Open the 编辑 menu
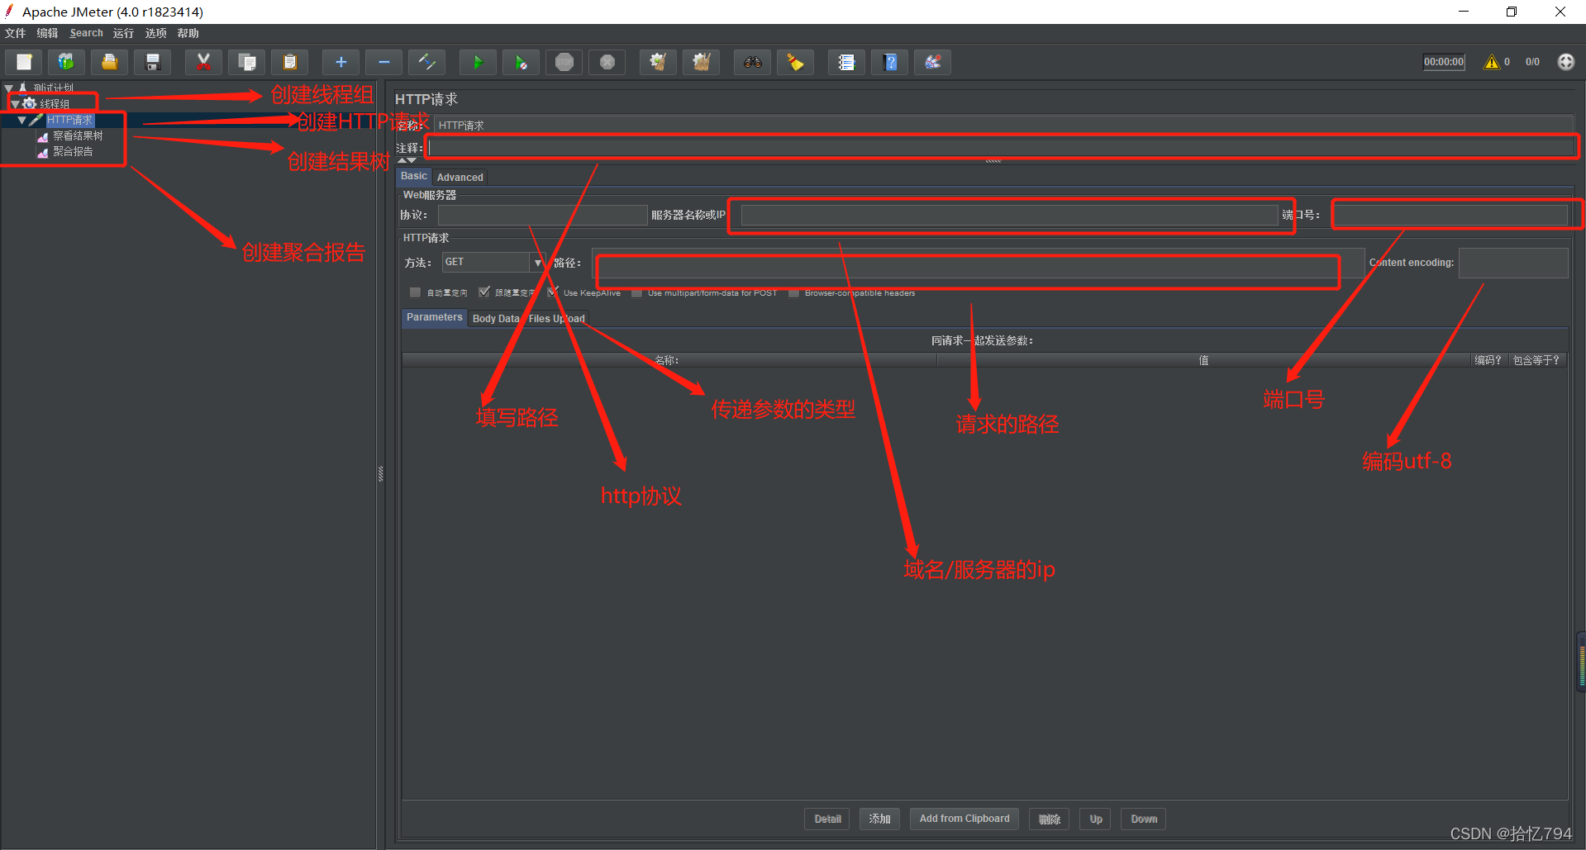Viewport: 1586px width, 850px height. pos(47,33)
